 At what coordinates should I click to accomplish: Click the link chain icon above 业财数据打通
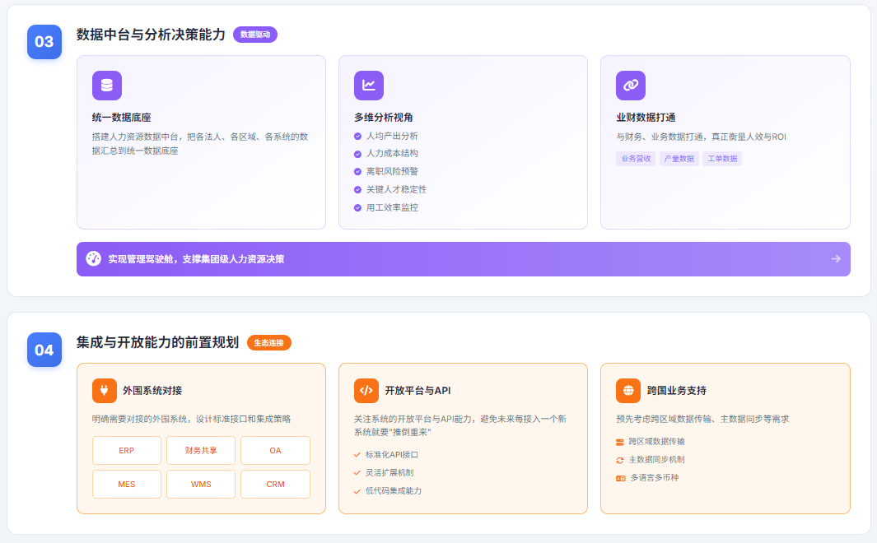[631, 86]
